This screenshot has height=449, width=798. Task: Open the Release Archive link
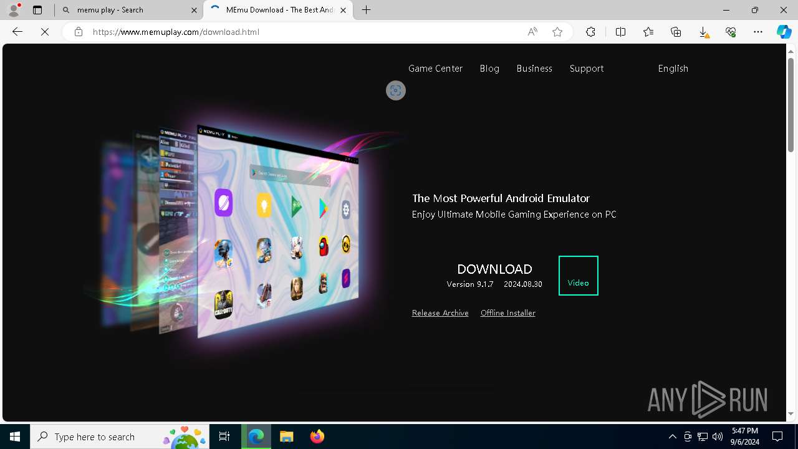pos(440,313)
